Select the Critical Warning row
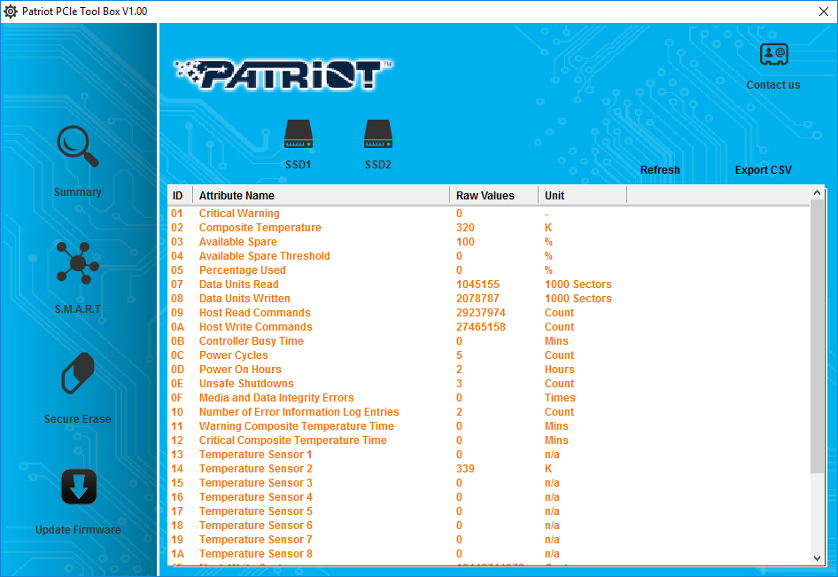 488,214
